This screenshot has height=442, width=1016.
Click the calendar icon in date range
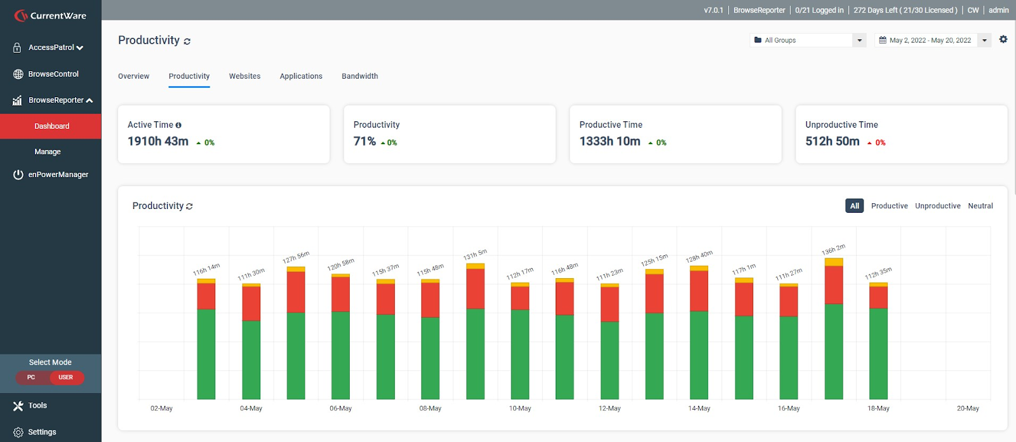tap(883, 40)
